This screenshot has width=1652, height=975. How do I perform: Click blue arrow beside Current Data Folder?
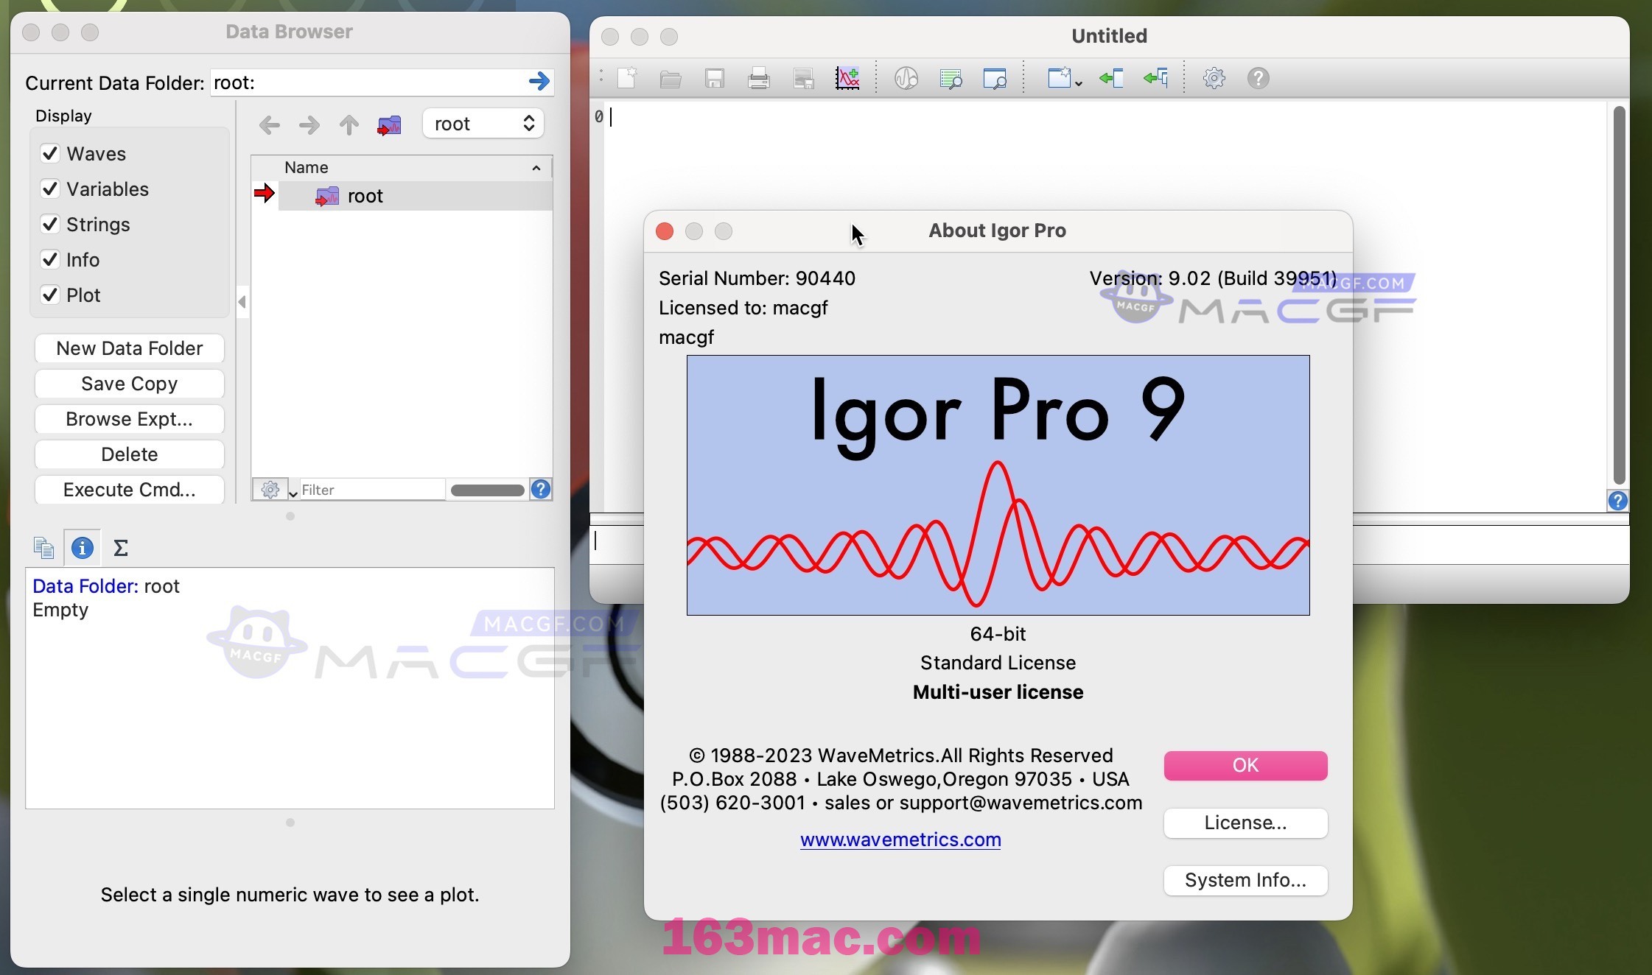coord(539,81)
